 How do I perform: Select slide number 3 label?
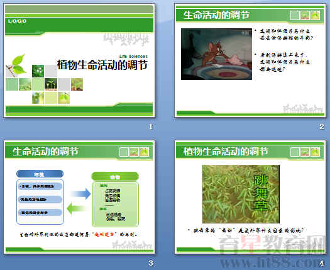(150, 263)
